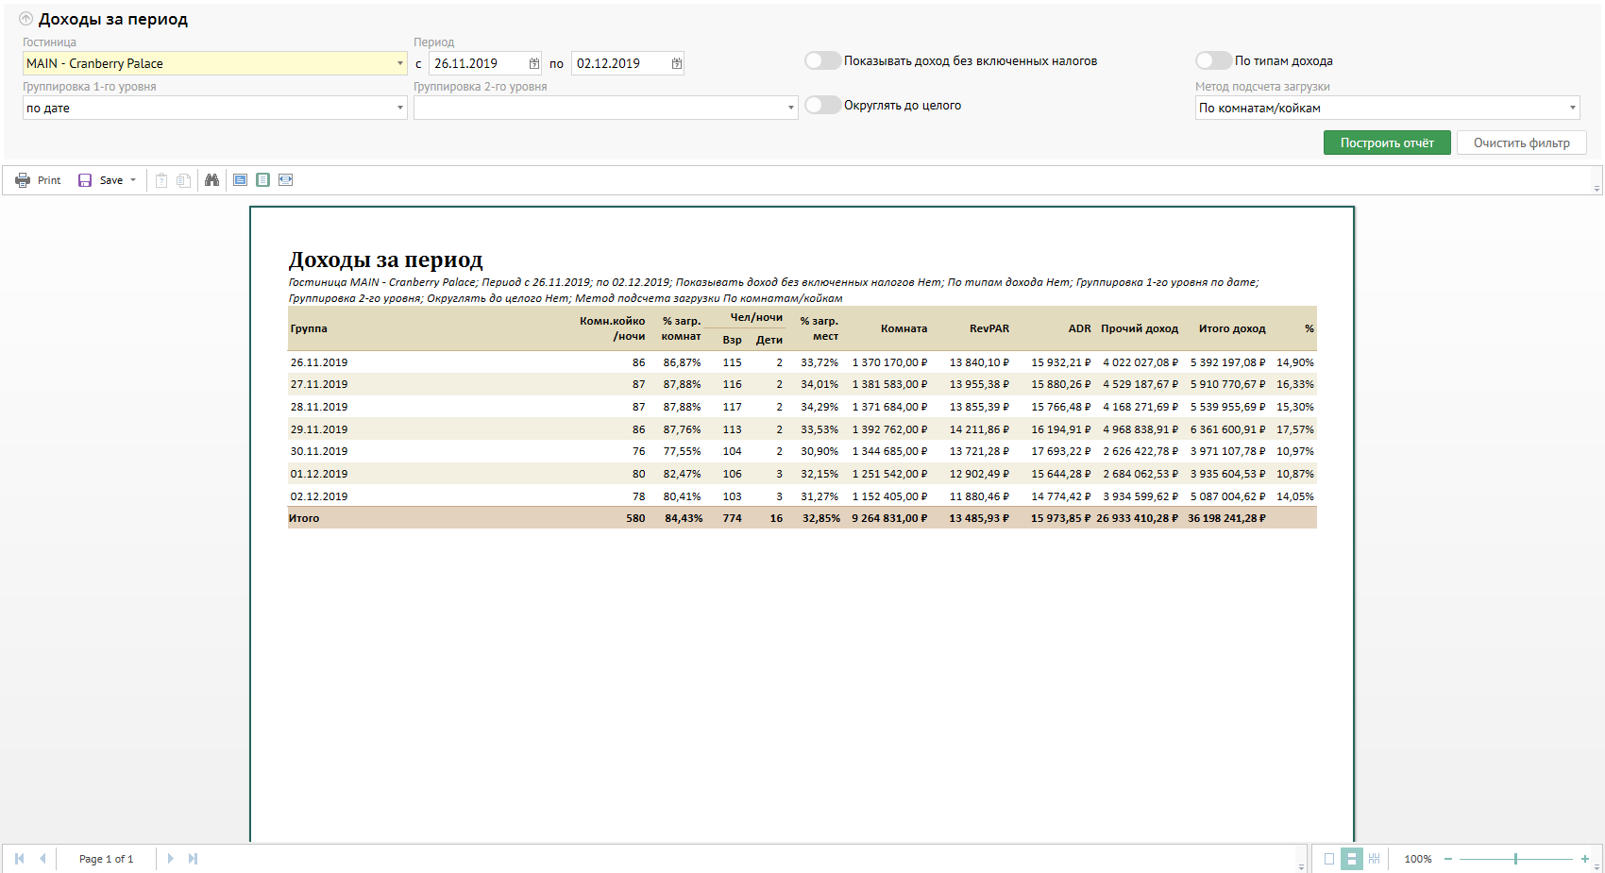Open calendar picker for start date 26.11.2019
This screenshot has height=873, width=1605.
pyautogui.click(x=534, y=63)
